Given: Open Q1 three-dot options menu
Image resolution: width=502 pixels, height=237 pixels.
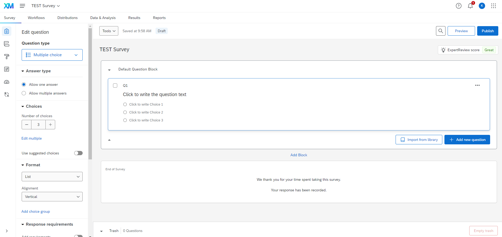Looking at the screenshot, I should [x=477, y=85].
